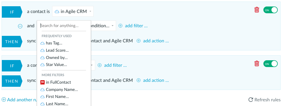Image resolution: width=284 pixels, height=106 pixels.
Task: Click 'Refresh rules' link
Action: coord(268,100)
